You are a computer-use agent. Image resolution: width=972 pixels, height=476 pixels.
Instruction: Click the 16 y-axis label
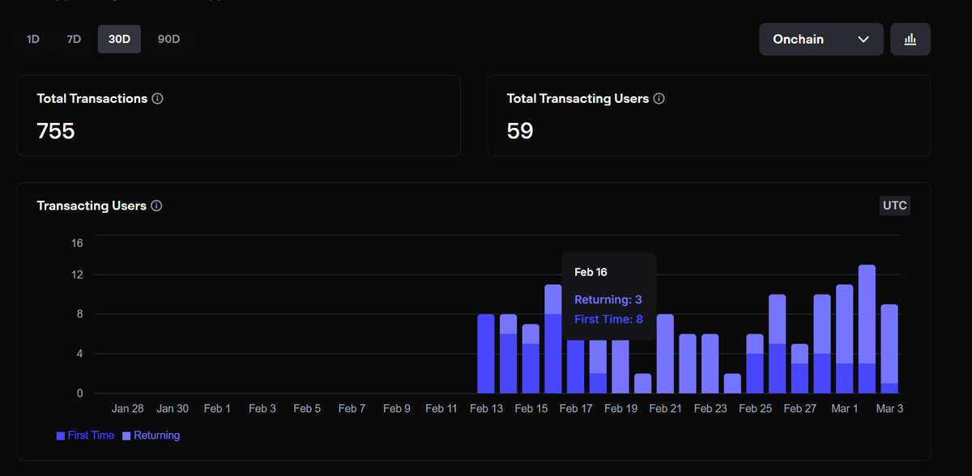[x=77, y=243]
